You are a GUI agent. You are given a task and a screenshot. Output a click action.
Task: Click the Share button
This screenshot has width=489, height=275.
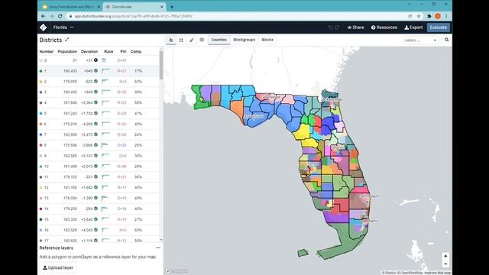point(356,27)
